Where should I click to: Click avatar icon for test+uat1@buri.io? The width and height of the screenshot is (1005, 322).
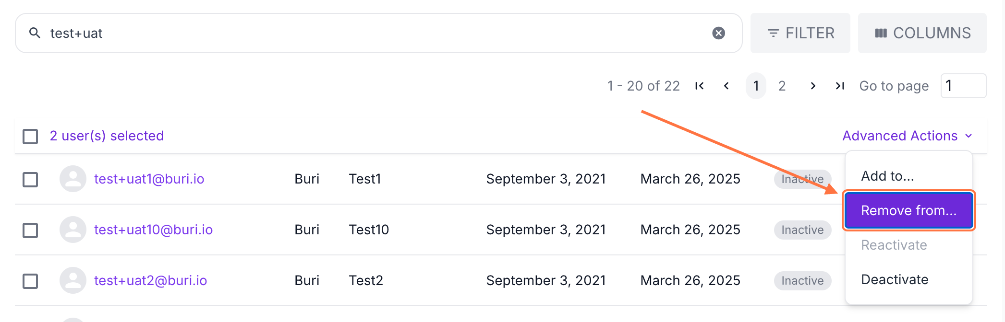tap(73, 179)
